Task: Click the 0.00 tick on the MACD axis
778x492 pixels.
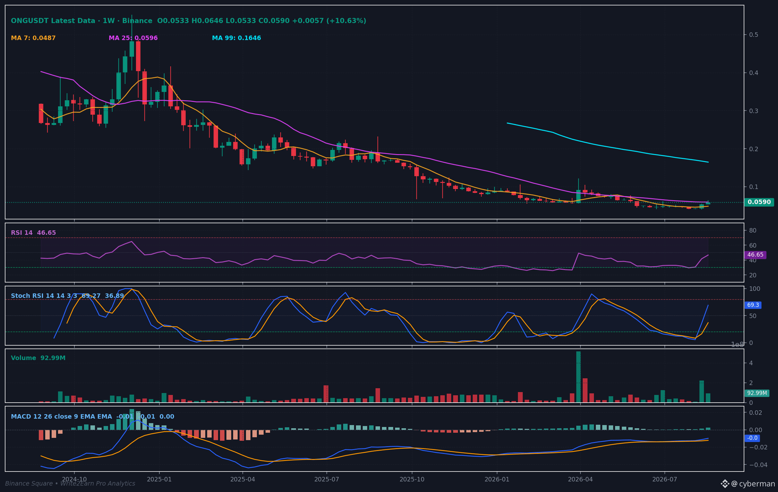Action: (x=755, y=430)
